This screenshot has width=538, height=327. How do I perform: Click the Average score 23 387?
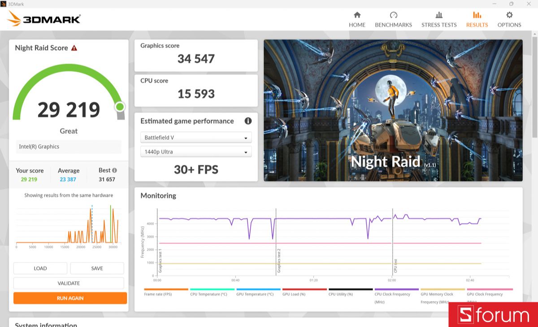point(69,179)
